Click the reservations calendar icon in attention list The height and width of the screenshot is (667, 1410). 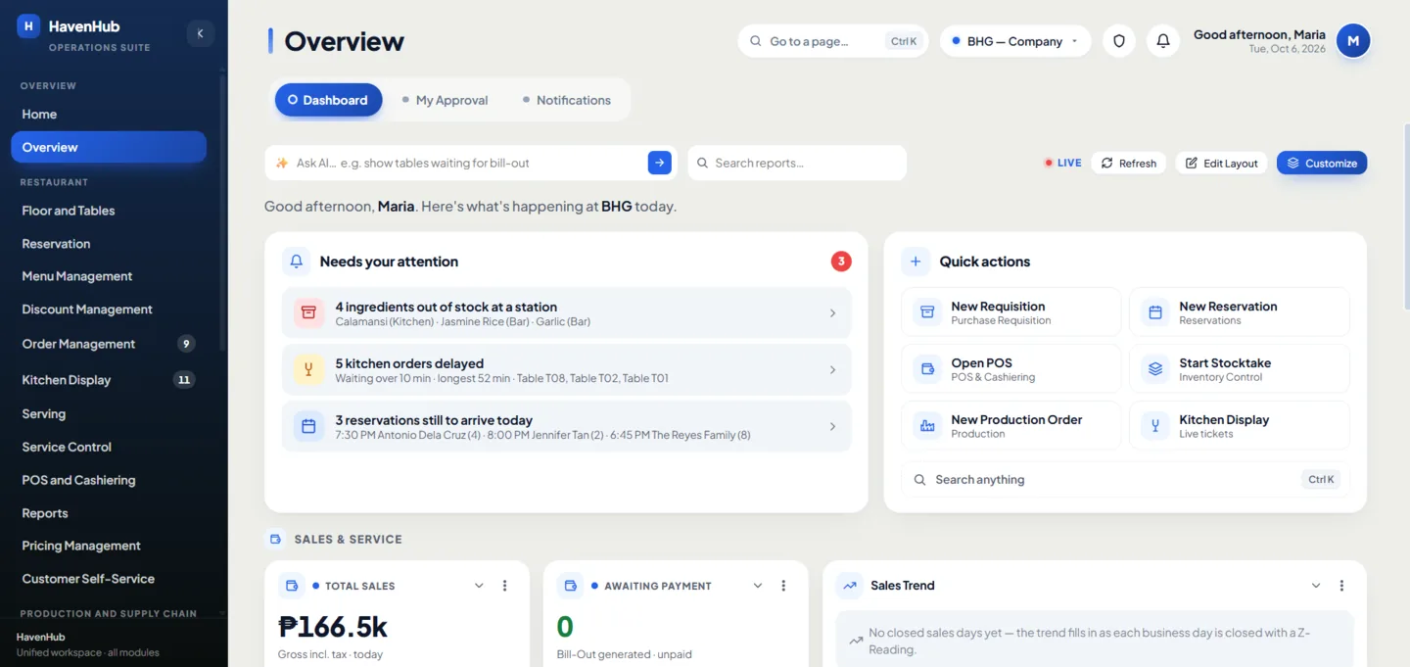click(x=308, y=426)
